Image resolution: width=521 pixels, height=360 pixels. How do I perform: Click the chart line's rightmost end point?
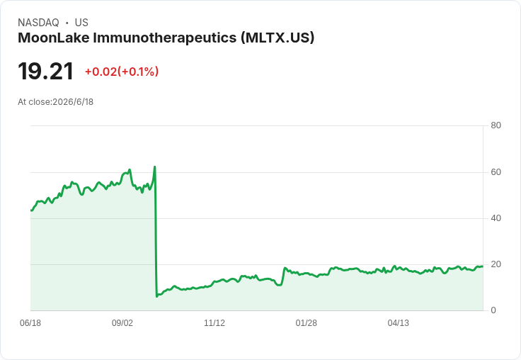pos(483,266)
